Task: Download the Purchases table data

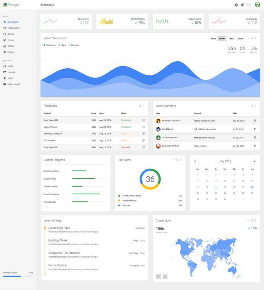Action: [x=140, y=106]
